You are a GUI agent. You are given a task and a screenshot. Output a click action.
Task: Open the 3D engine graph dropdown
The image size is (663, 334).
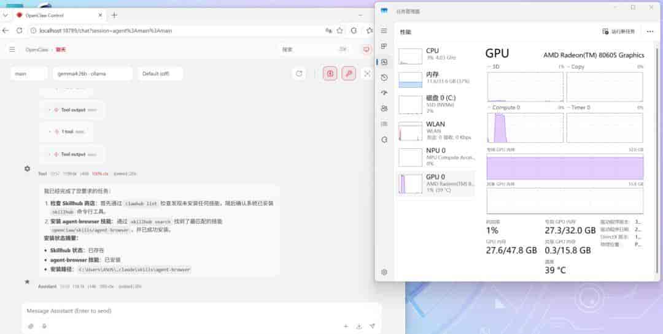(494, 67)
